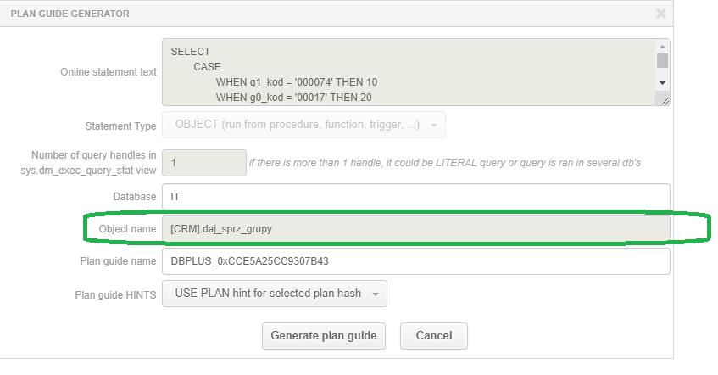Open the USE PLAN hint dropdown
The image size is (718, 375).
(275, 294)
